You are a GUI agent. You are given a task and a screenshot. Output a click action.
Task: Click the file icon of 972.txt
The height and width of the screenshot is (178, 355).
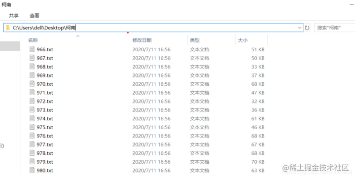(x=32, y=101)
